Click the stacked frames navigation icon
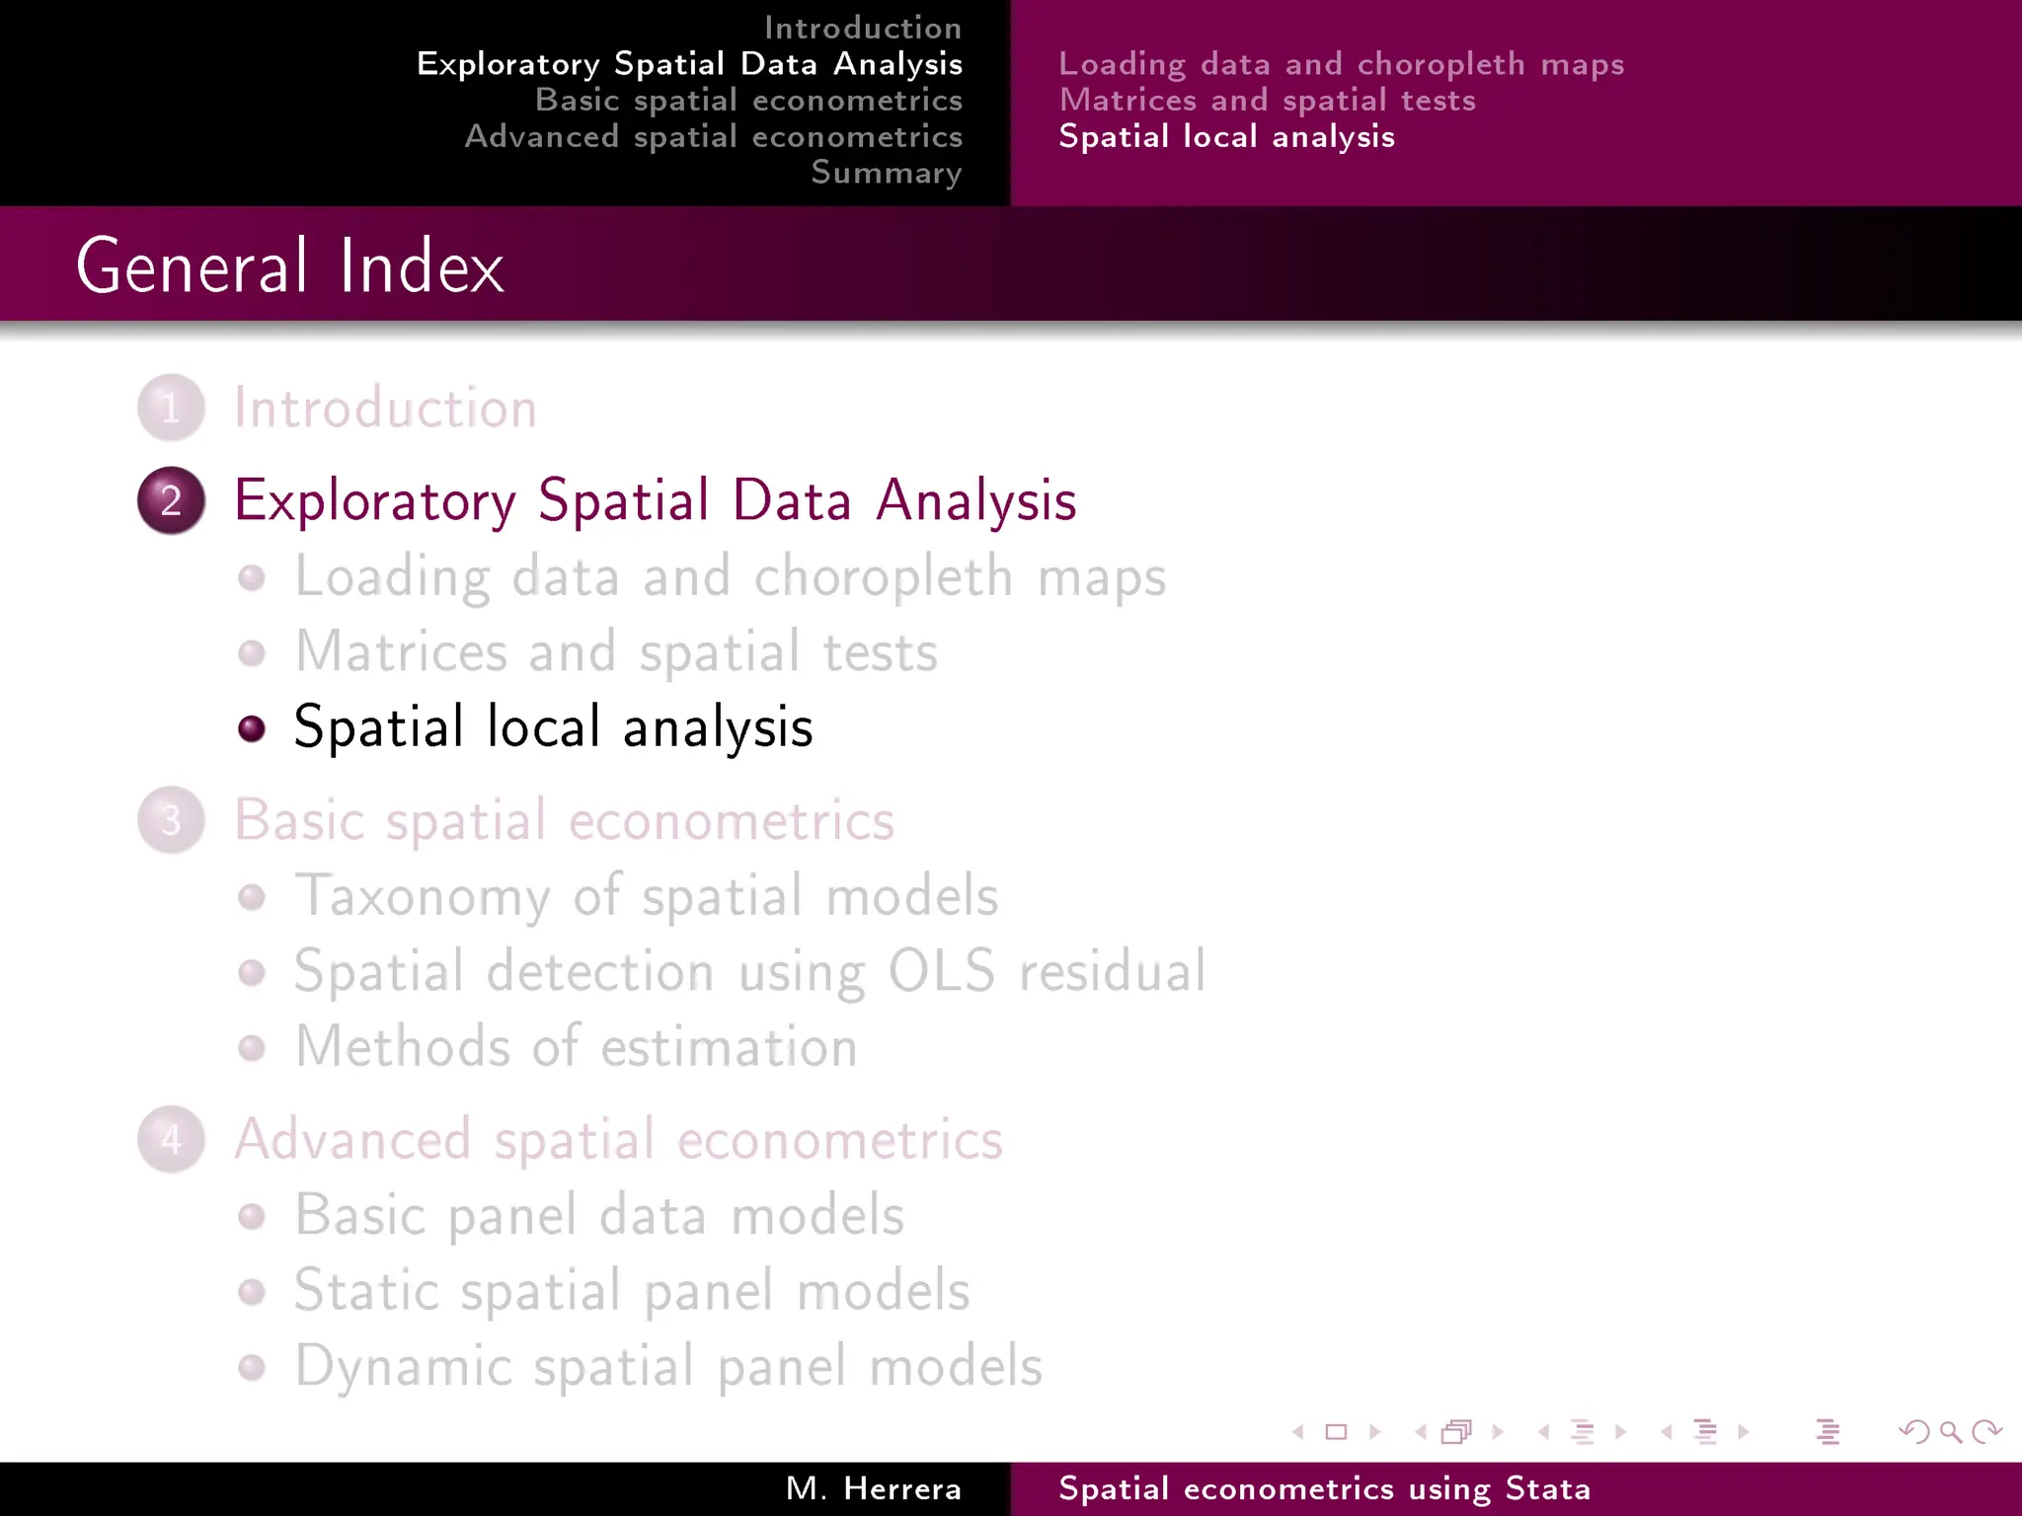The image size is (2022, 1516). coord(1457,1432)
